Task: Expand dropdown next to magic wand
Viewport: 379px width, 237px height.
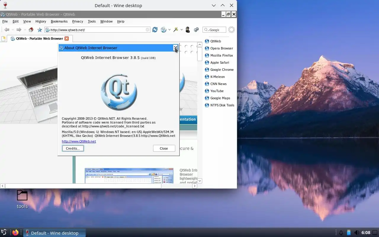Action: [x=181, y=30]
